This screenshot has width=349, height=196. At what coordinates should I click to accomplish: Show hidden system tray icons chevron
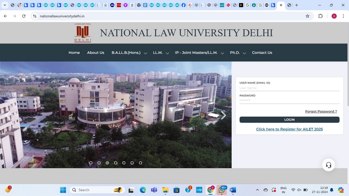pos(257,190)
